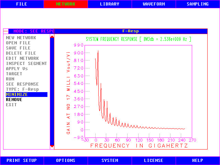Open the FILE menu
This screenshot has height=165, width=220.
coord(22,4)
